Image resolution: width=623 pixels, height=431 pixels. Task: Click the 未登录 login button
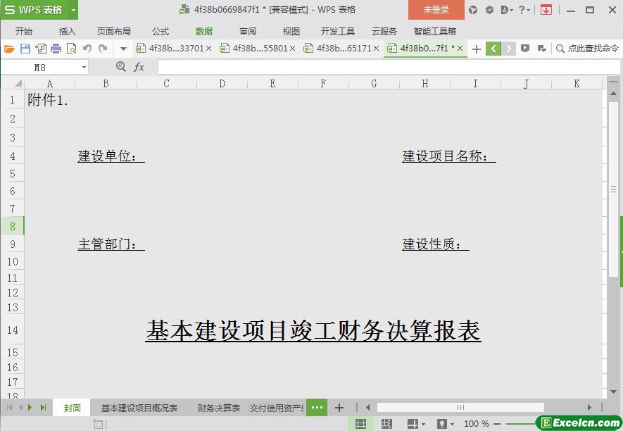[x=436, y=10]
